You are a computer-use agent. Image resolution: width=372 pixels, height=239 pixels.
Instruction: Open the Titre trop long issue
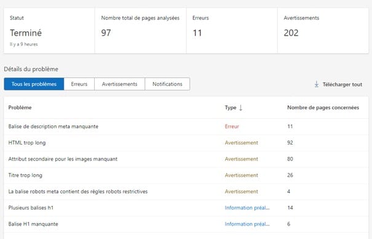186,175
